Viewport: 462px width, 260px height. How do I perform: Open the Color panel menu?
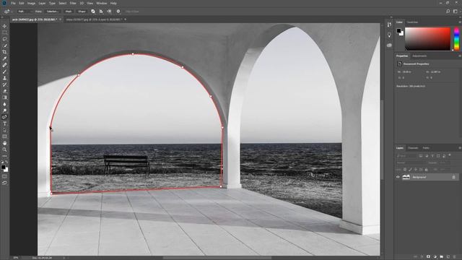point(459,22)
